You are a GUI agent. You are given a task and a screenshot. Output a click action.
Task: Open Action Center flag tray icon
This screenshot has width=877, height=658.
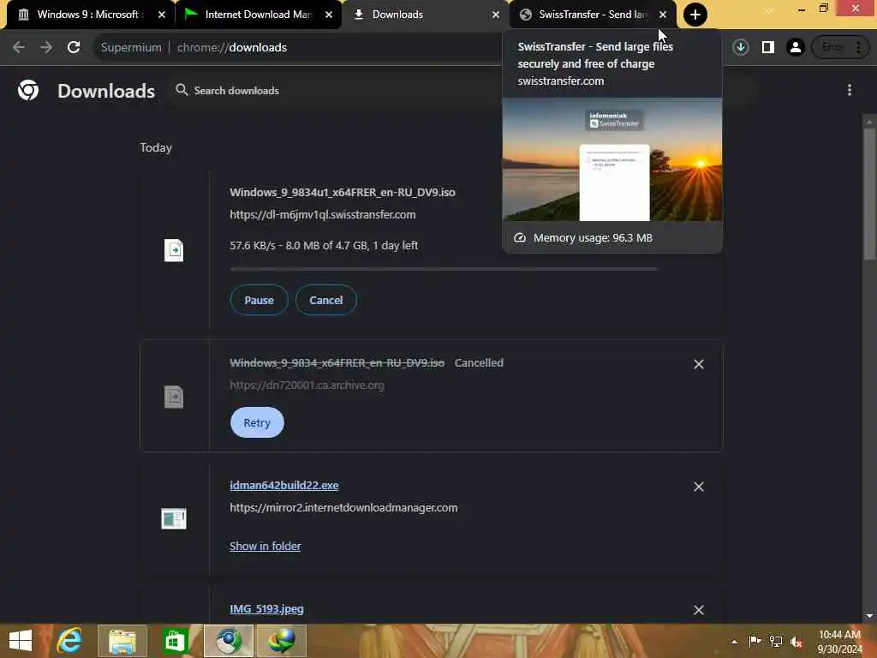[755, 642]
